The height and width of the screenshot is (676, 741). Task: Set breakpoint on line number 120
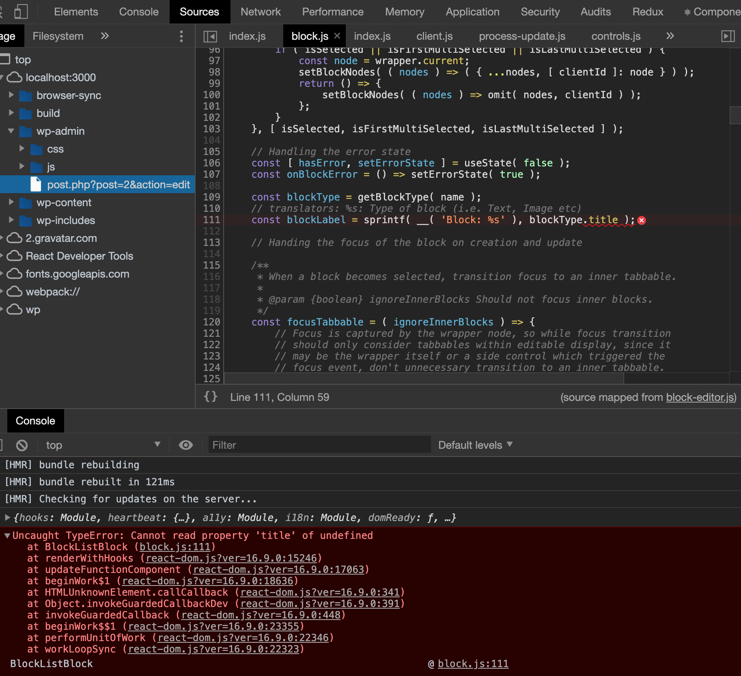click(x=211, y=322)
